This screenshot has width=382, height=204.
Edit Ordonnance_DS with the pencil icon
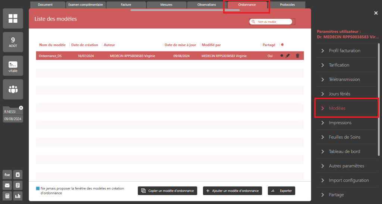point(288,56)
